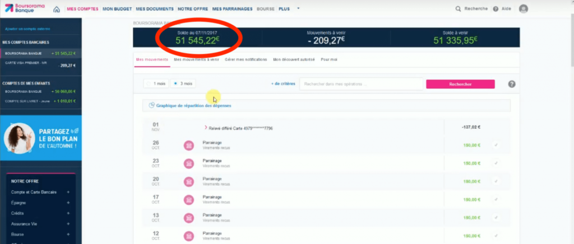Select the 1 mois radio option
This screenshot has height=244, width=574.
pos(156,83)
